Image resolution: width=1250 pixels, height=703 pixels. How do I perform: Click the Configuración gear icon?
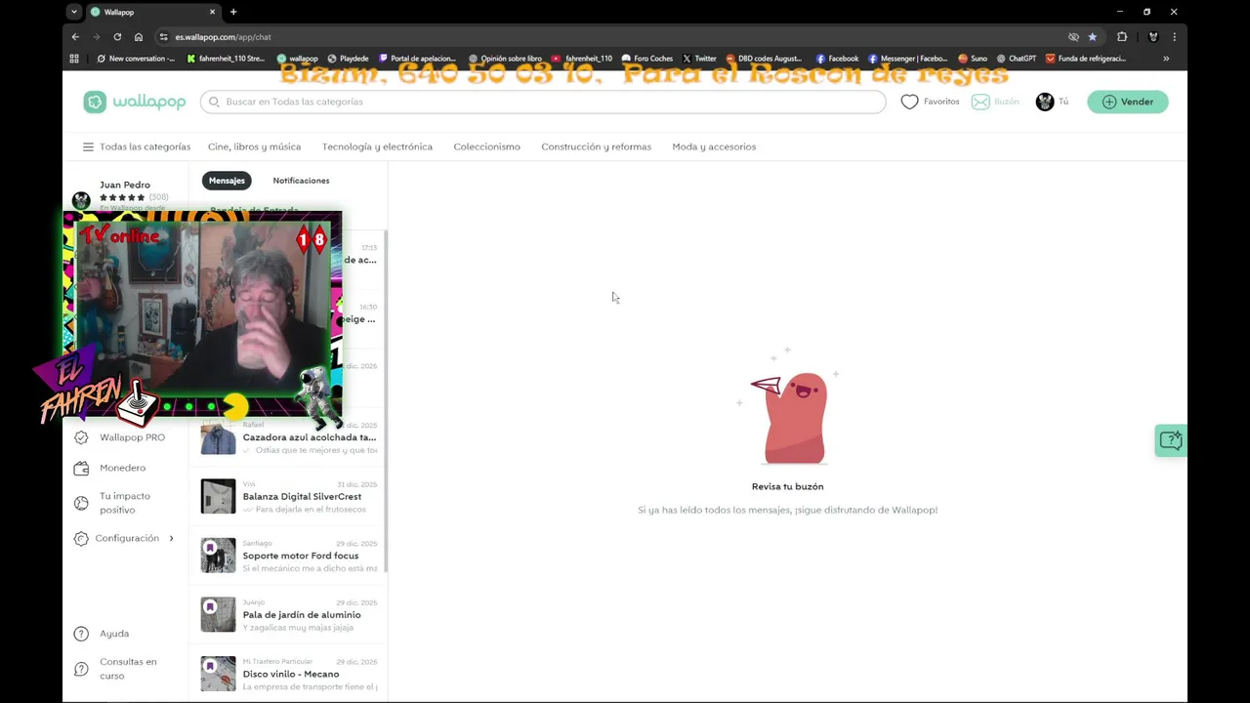coord(81,538)
